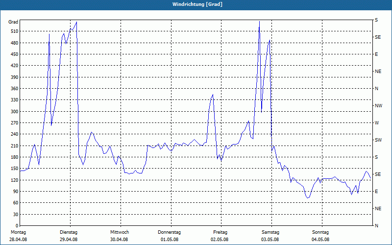The height and width of the screenshot is (245, 392).
Task: Click the topmost S compass label
Action: 376,20
